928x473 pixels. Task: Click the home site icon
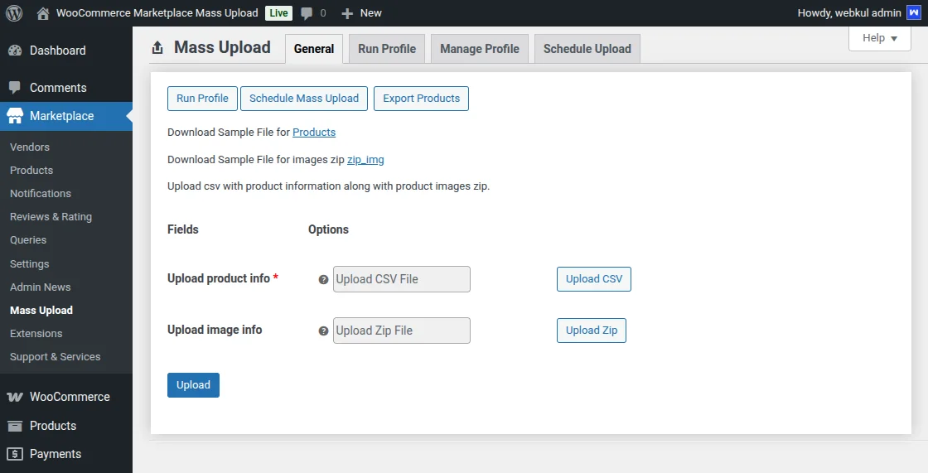pos(43,13)
